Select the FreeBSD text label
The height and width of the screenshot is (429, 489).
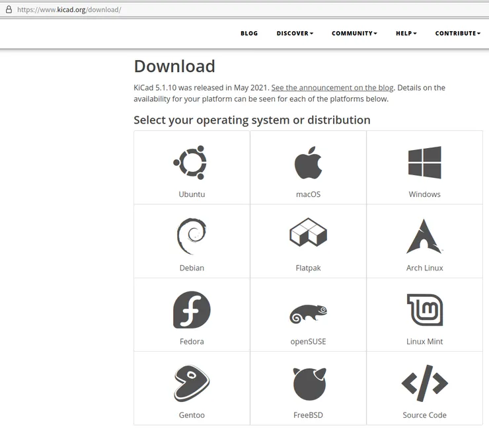click(x=308, y=415)
